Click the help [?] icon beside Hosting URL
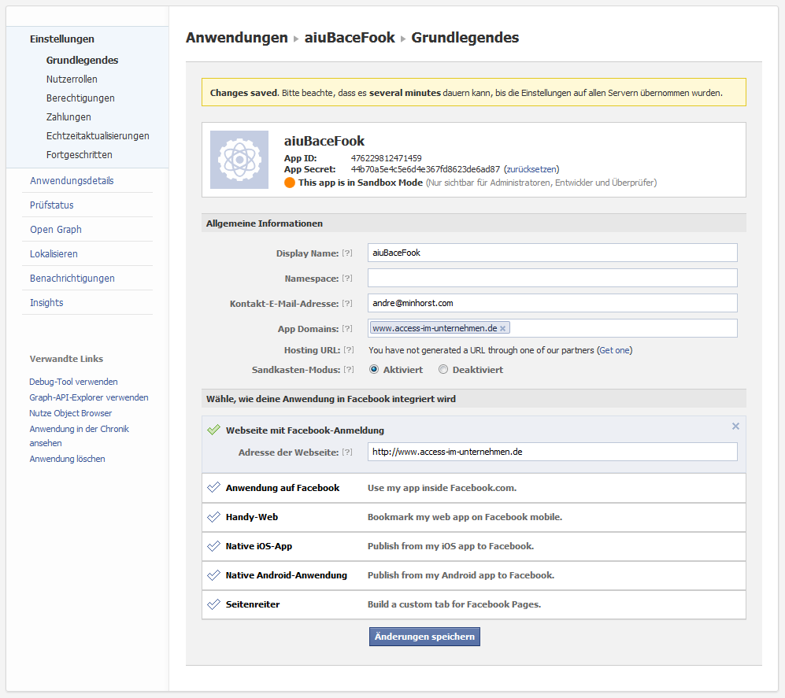 349,349
